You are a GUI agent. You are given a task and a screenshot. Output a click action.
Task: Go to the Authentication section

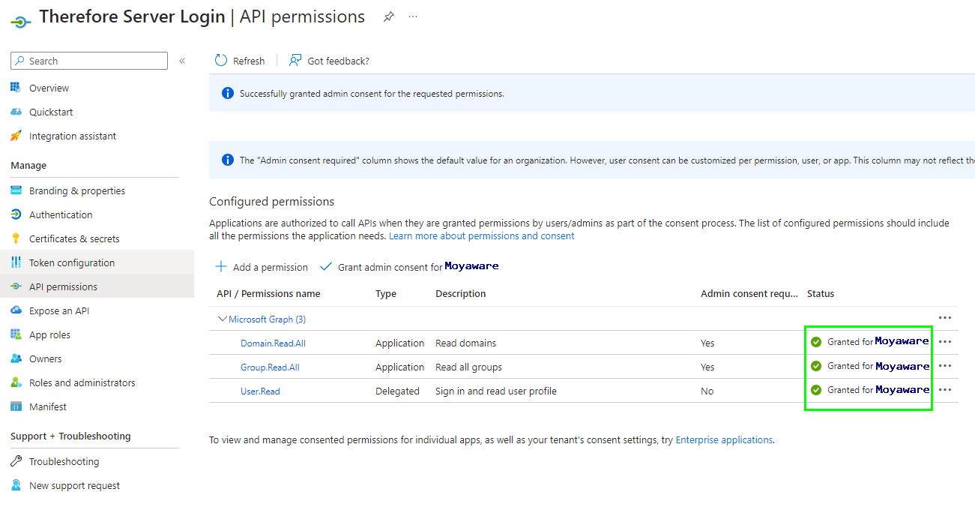tap(61, 214)
